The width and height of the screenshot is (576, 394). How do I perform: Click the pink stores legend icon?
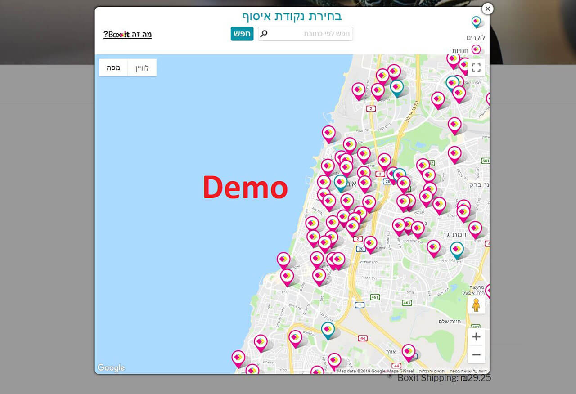[476, 49]
